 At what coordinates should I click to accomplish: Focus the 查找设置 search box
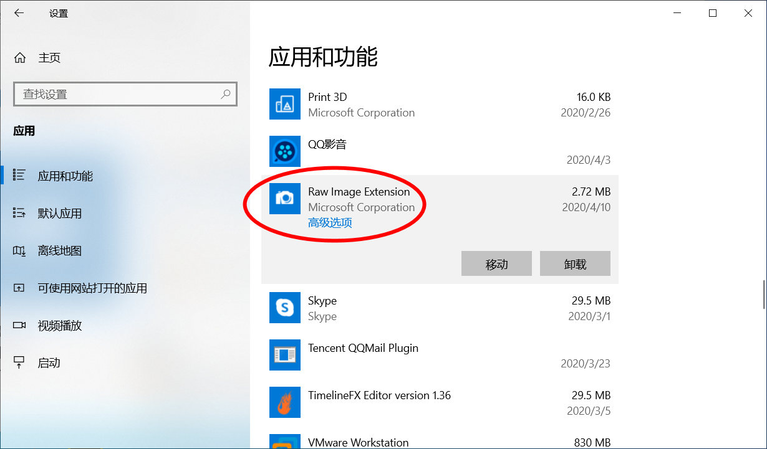[x=125, y=94]
